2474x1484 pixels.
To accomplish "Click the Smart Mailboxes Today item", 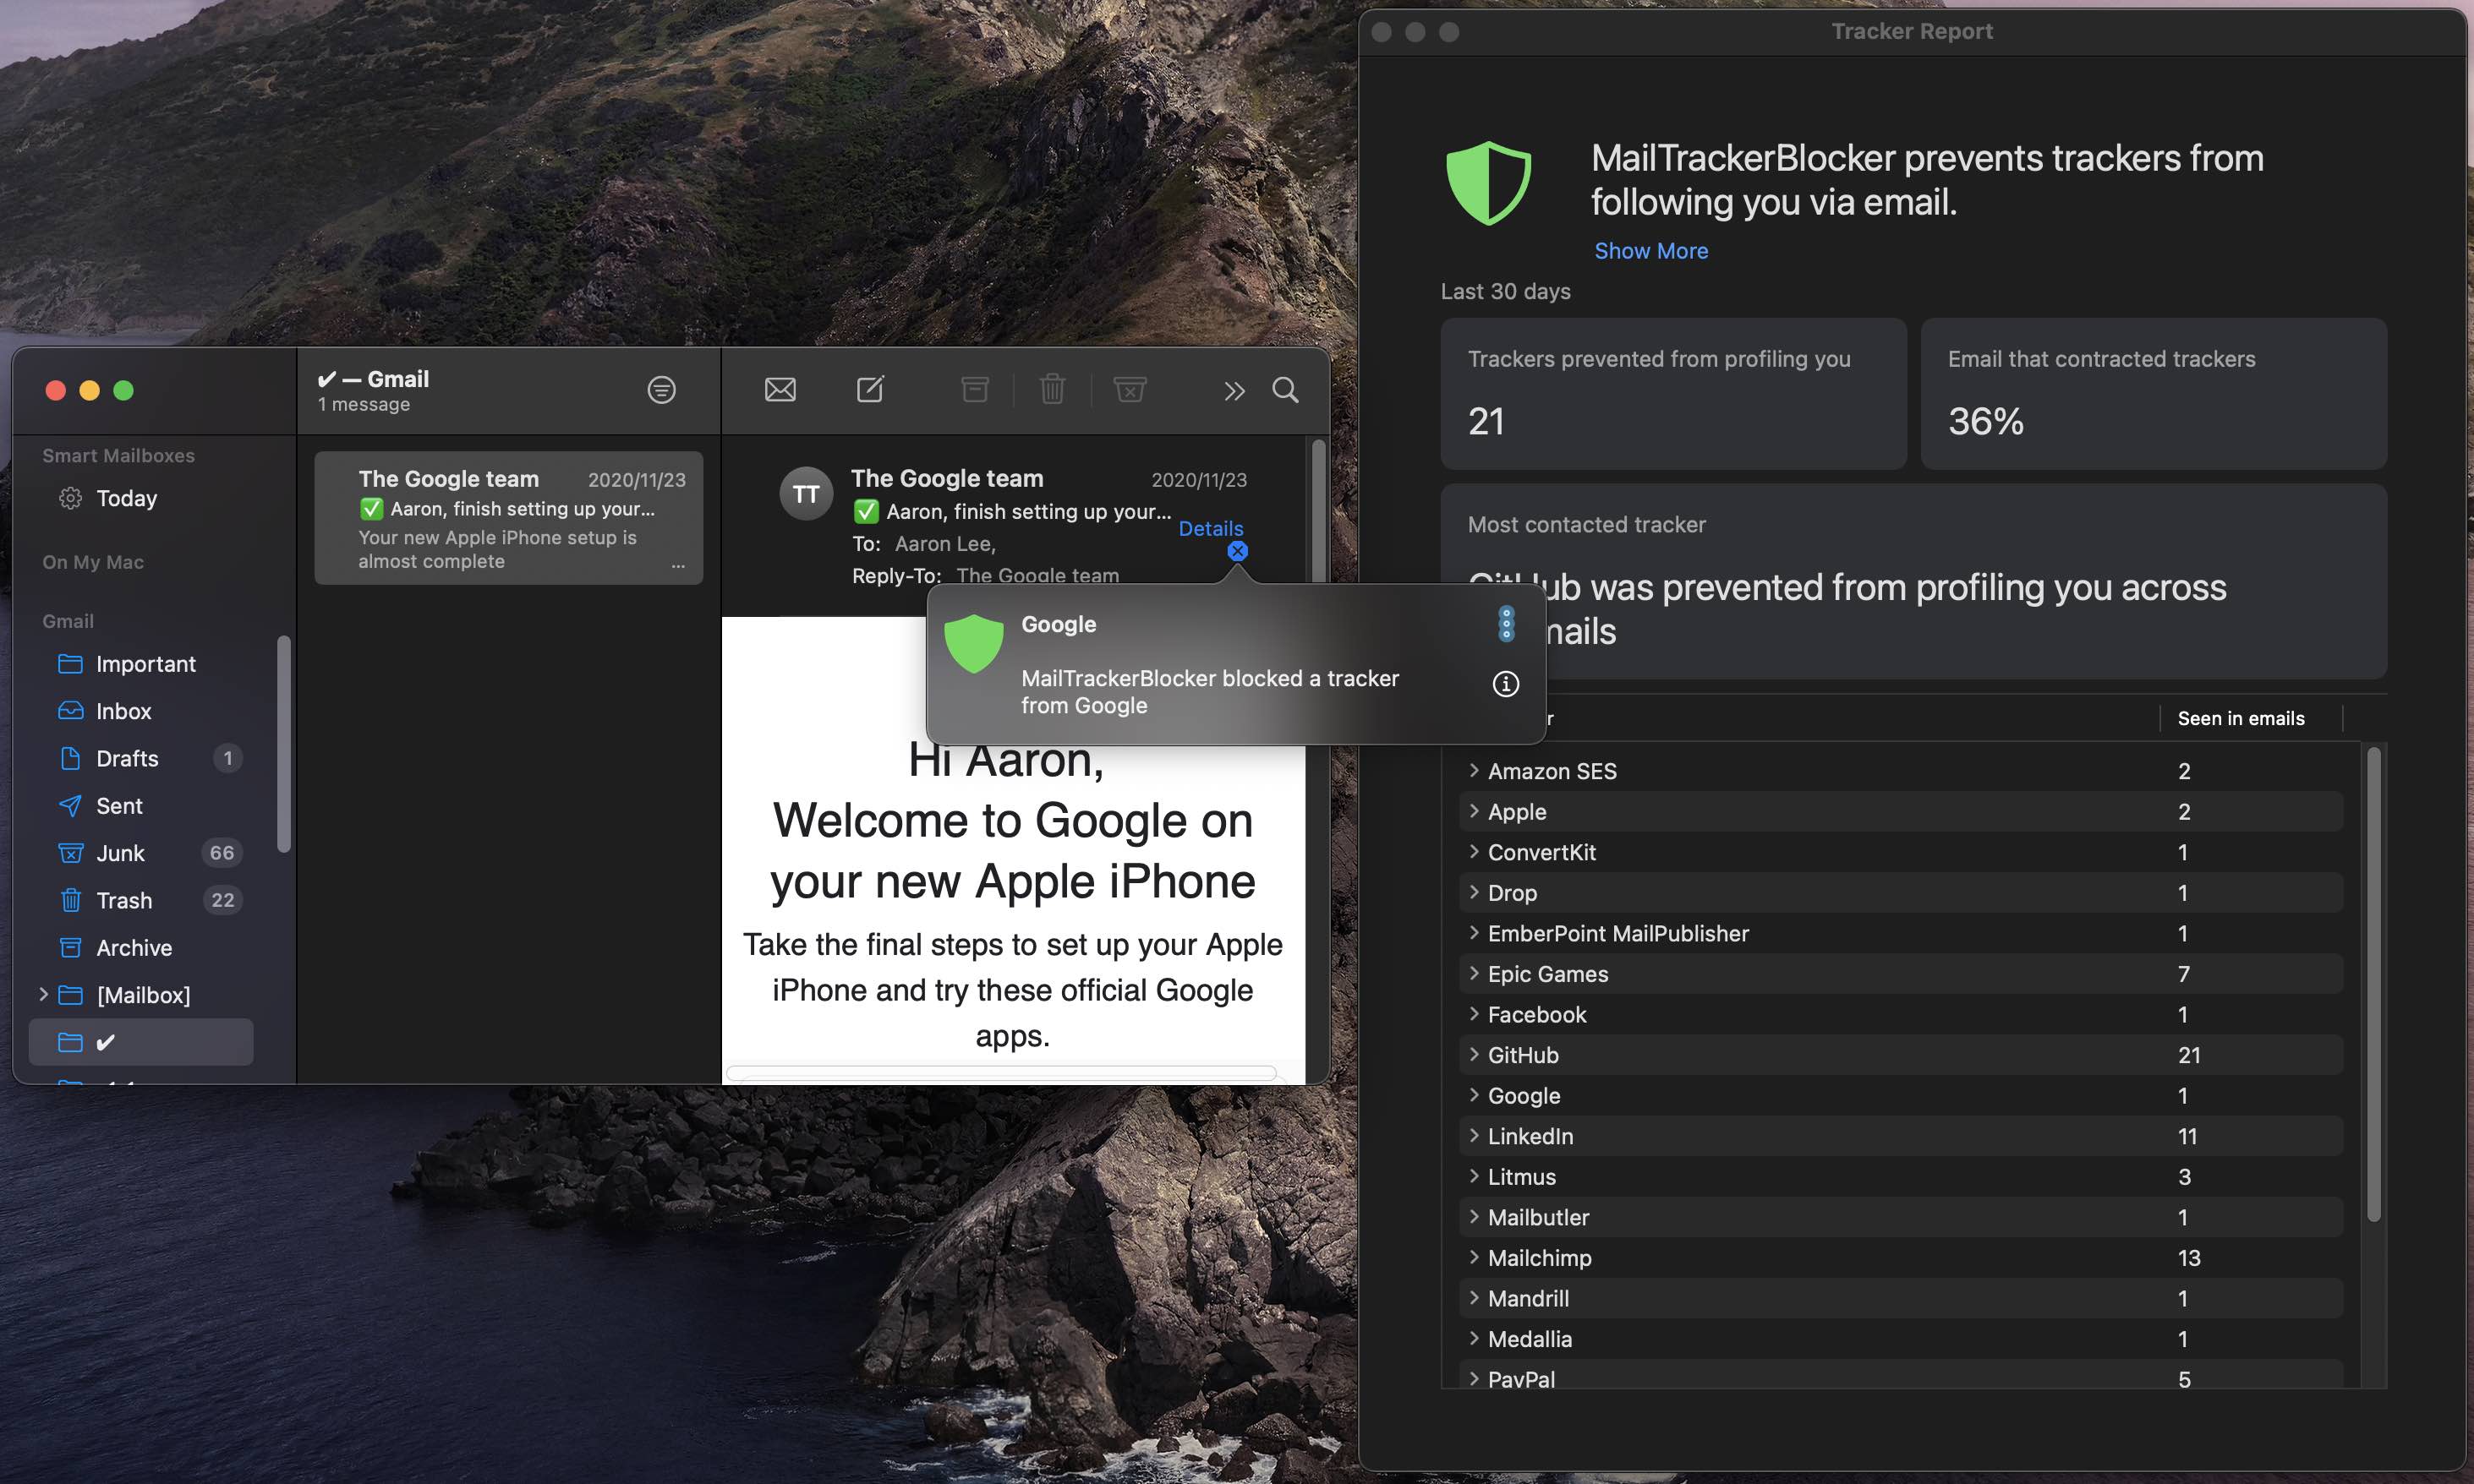I will (x=125, y=499).
